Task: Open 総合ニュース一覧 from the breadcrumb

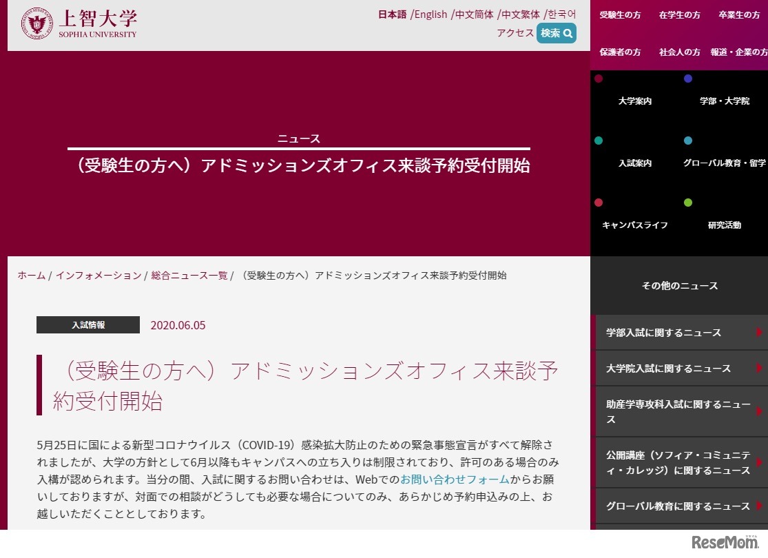Action: pos(188,275)
